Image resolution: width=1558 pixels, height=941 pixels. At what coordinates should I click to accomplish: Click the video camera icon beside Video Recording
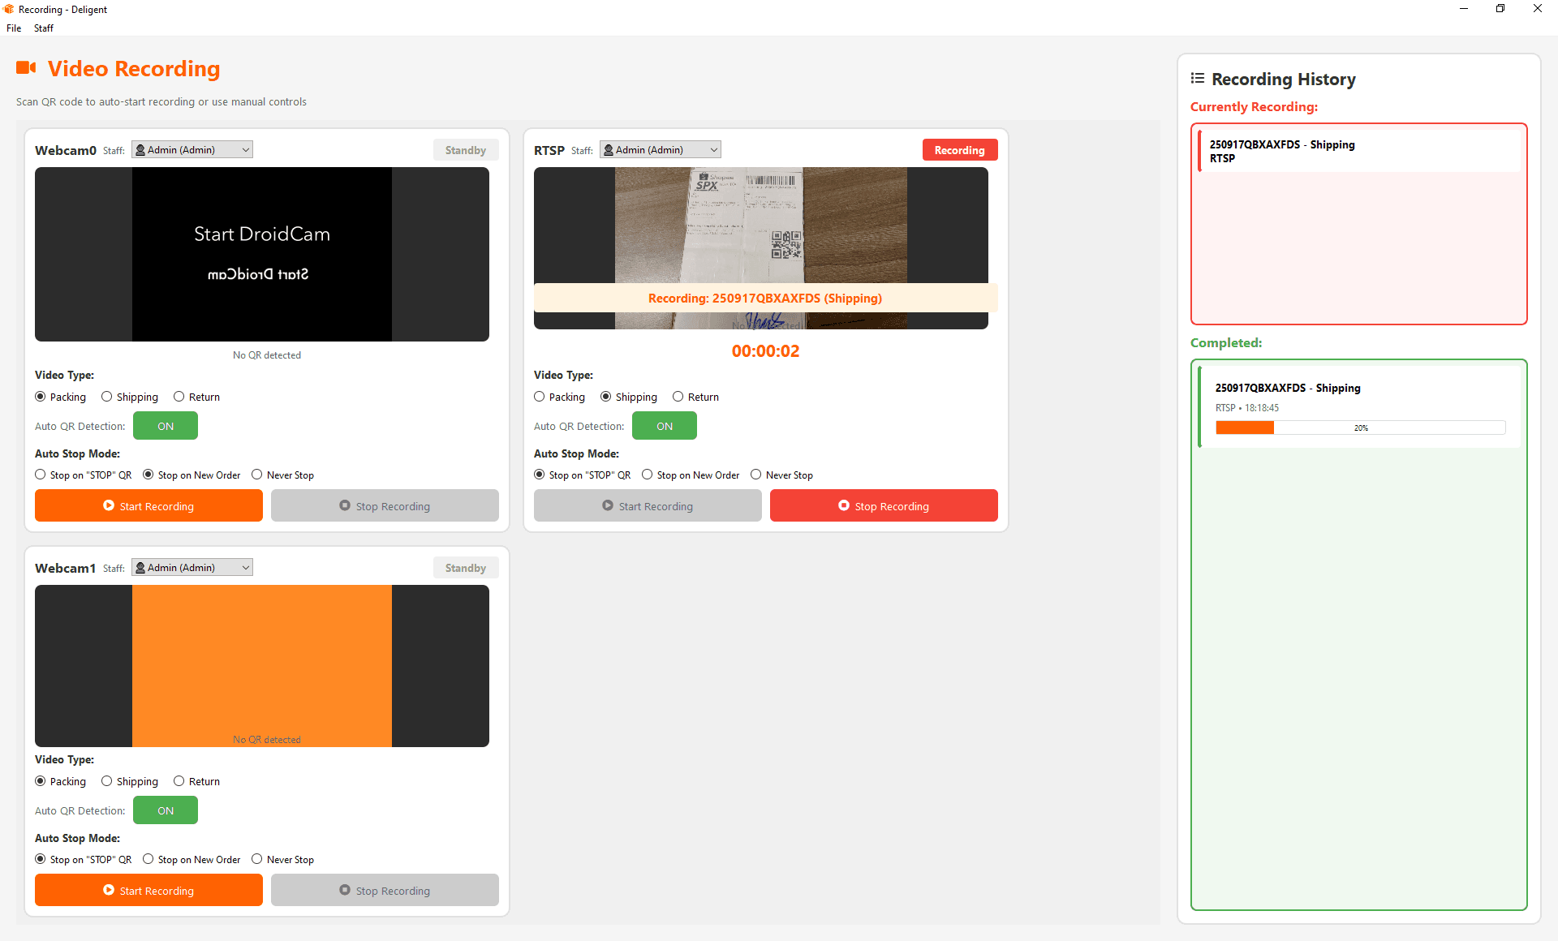26,68
